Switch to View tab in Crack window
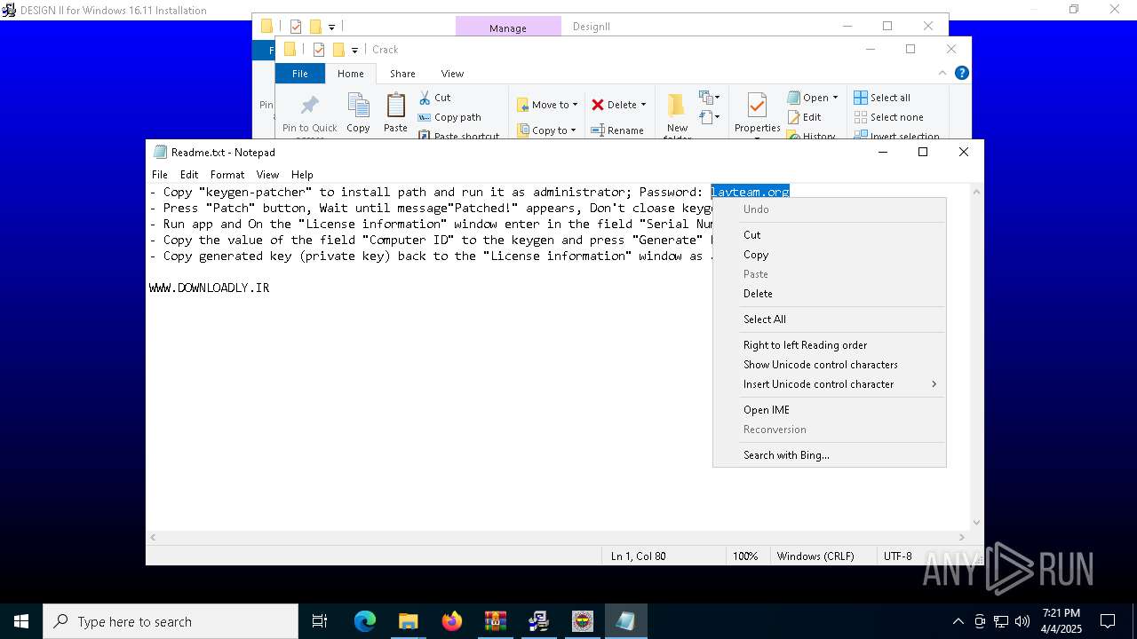Viewport: 1137px width, 639px height. (x=452, y=74)
